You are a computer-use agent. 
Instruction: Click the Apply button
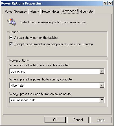pos(101,120)
